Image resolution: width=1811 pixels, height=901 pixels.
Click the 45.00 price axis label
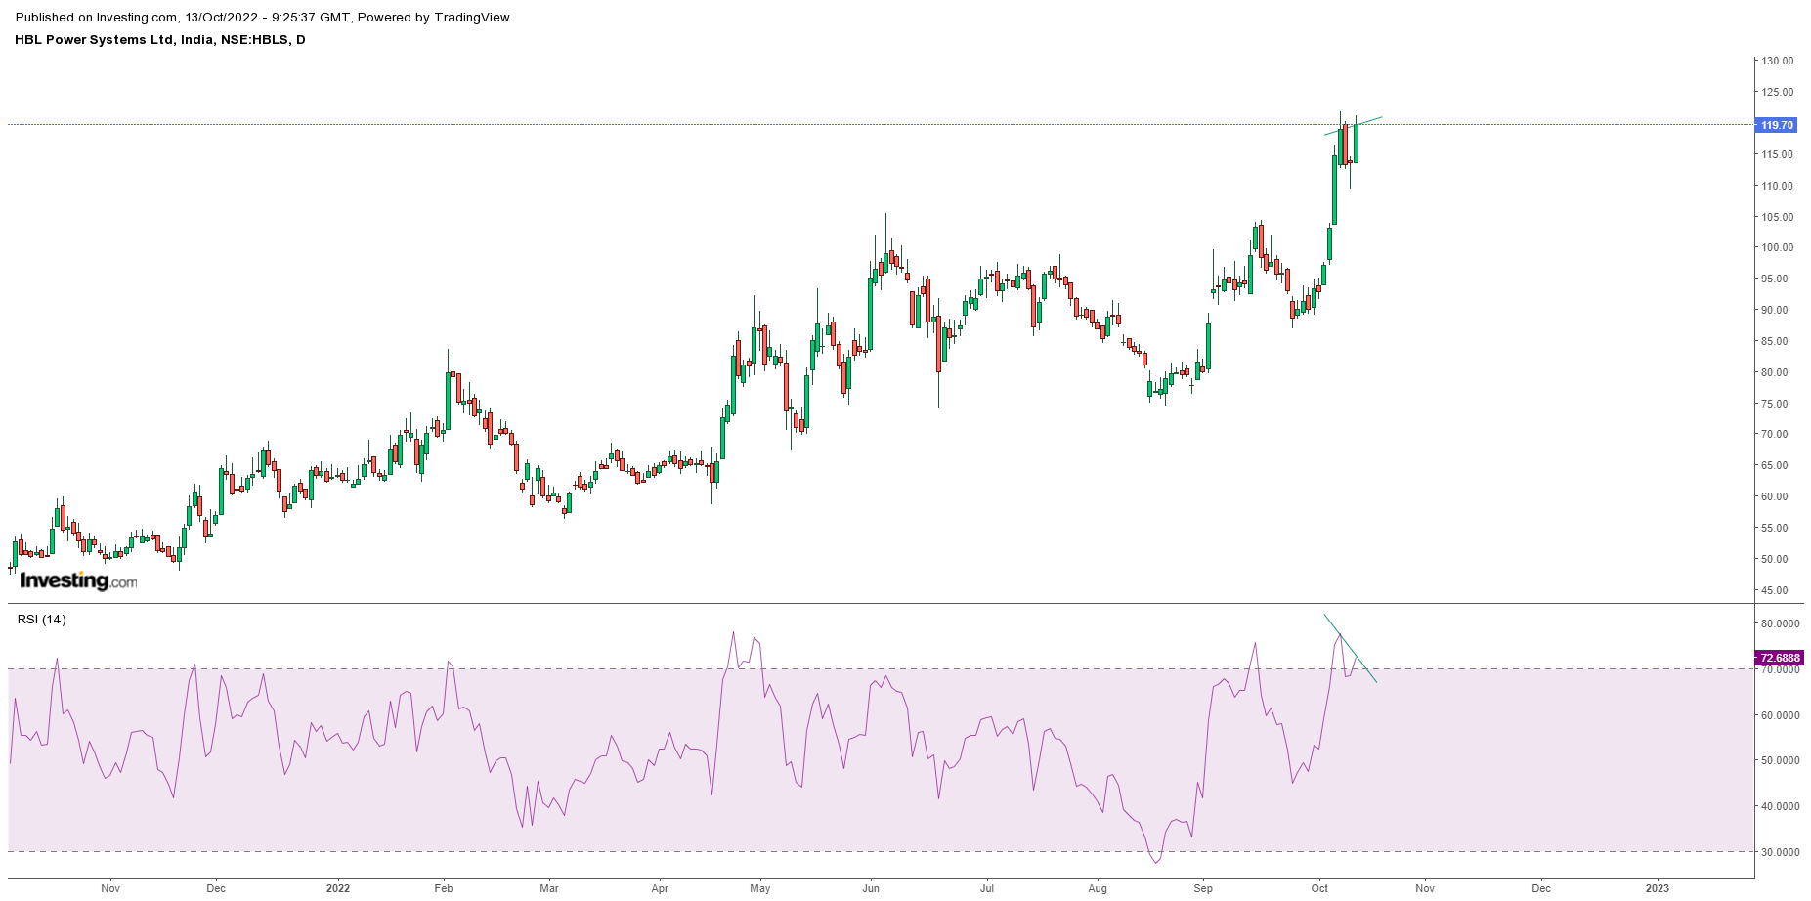pyautogui.click(x=1777, y=590)
